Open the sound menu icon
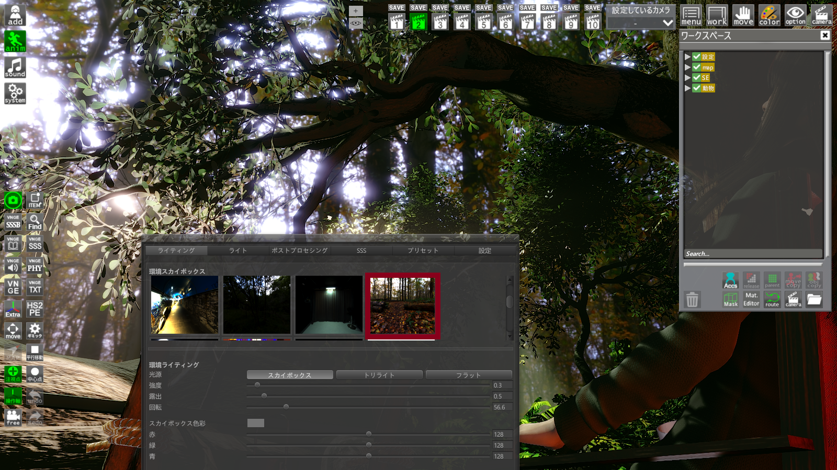The image size is (837, 470). [15, 67]
